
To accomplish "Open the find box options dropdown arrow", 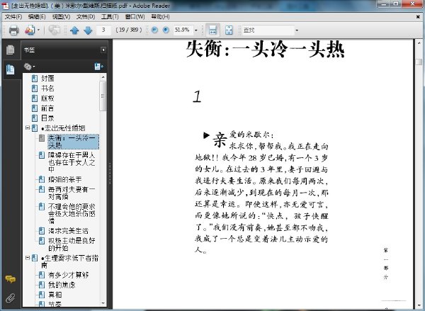I will (297, 30).
